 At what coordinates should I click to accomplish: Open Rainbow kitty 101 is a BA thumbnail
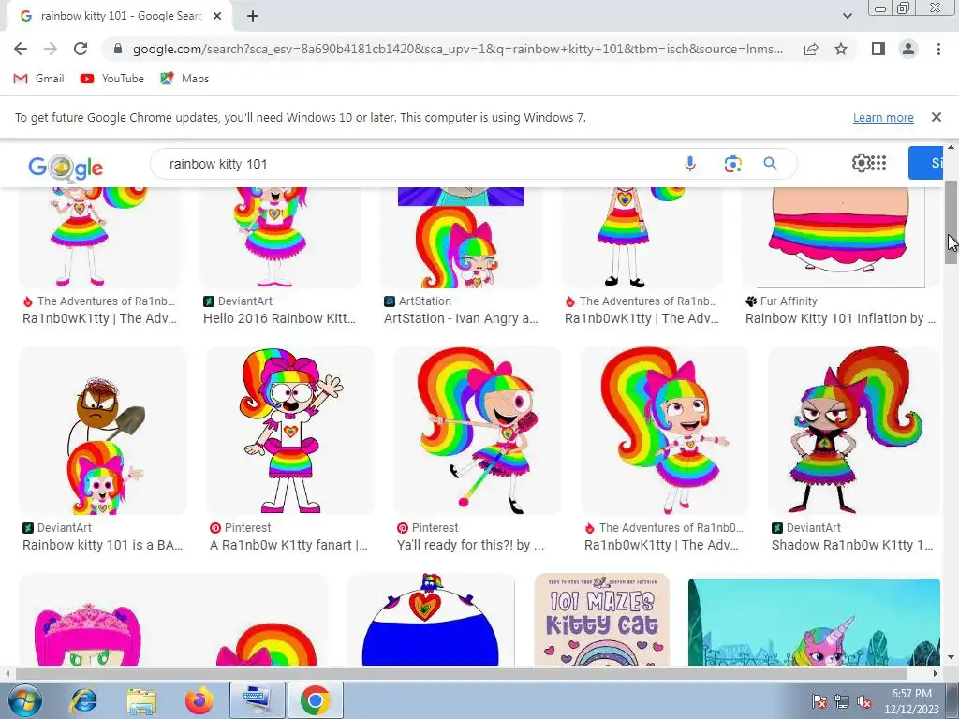pyautogui.click(x=103, y=431)
